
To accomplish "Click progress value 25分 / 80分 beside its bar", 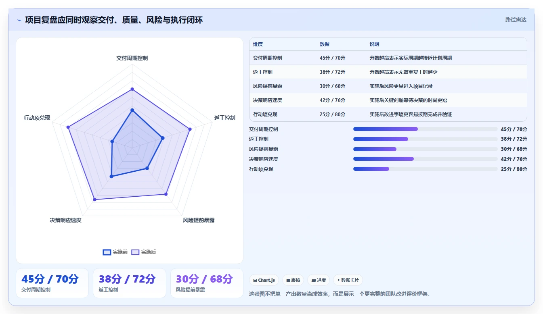I will (x=514, y=169).
